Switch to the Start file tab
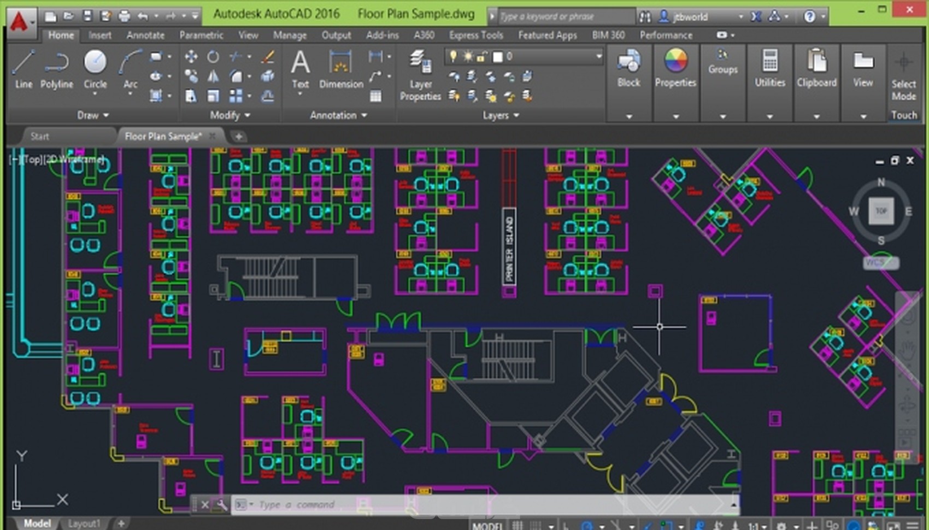The height and width of the screenshot is (530, 929). click(39, 136)
